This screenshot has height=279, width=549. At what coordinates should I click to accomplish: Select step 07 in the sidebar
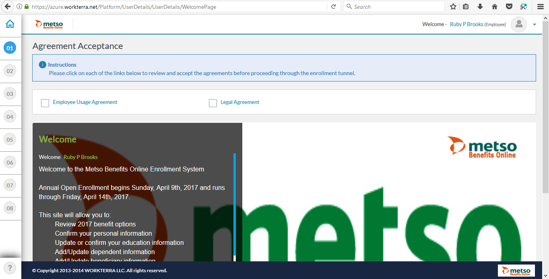(x=10, y=185)
